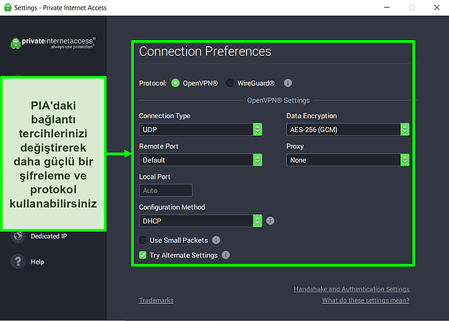Expand the Data Encryption dropdown
Image resolution: width=449 pixels, height=321 pixels.
pos(347,129)
